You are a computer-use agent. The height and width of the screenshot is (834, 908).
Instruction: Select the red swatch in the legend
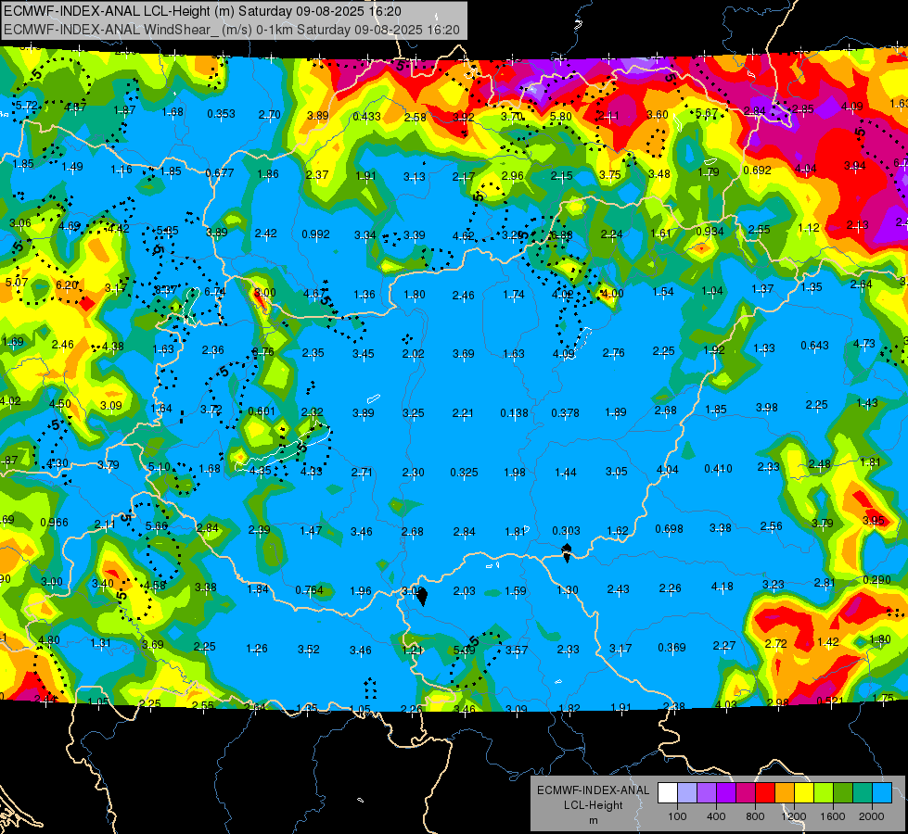click(x=765, y=793)
